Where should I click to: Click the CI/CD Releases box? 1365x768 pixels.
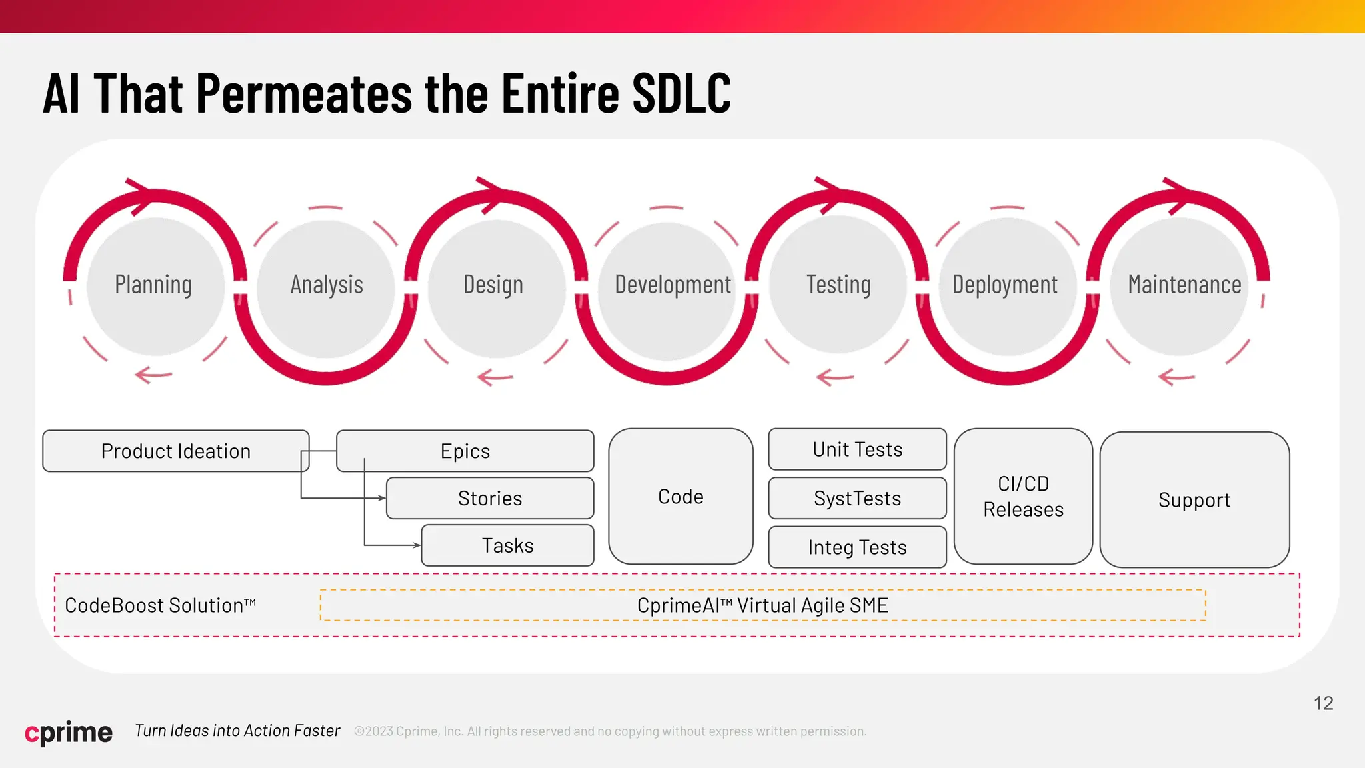[1023, 497]
